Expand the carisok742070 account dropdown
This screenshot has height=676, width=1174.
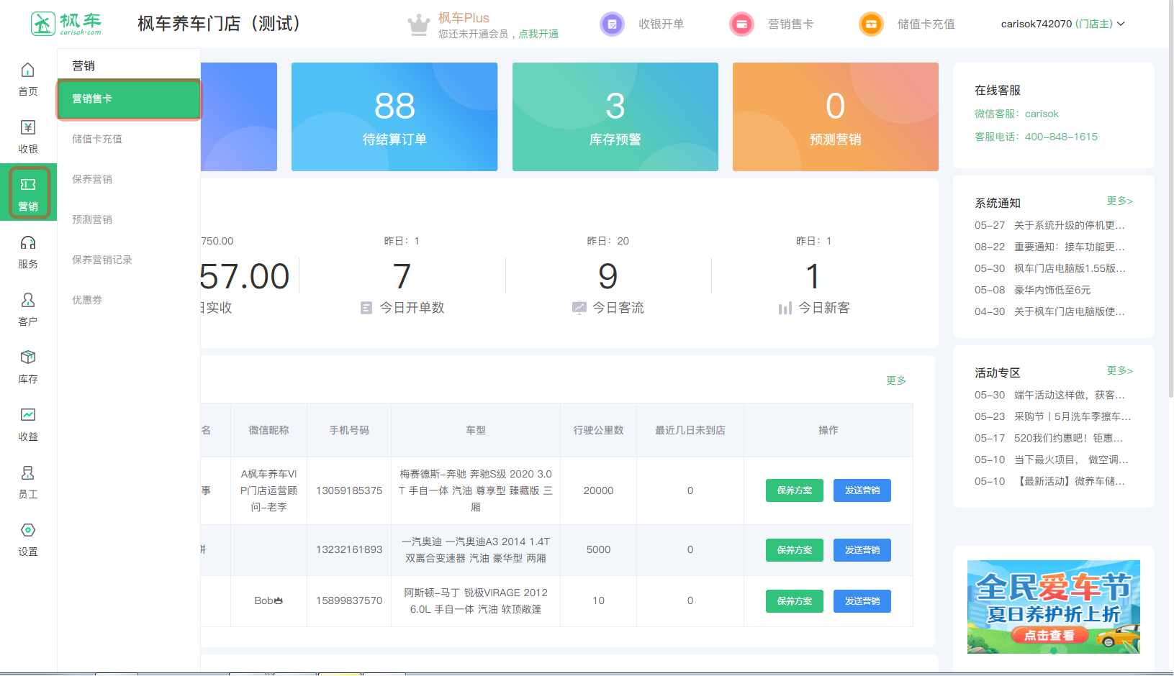(x=1062, y=24)
